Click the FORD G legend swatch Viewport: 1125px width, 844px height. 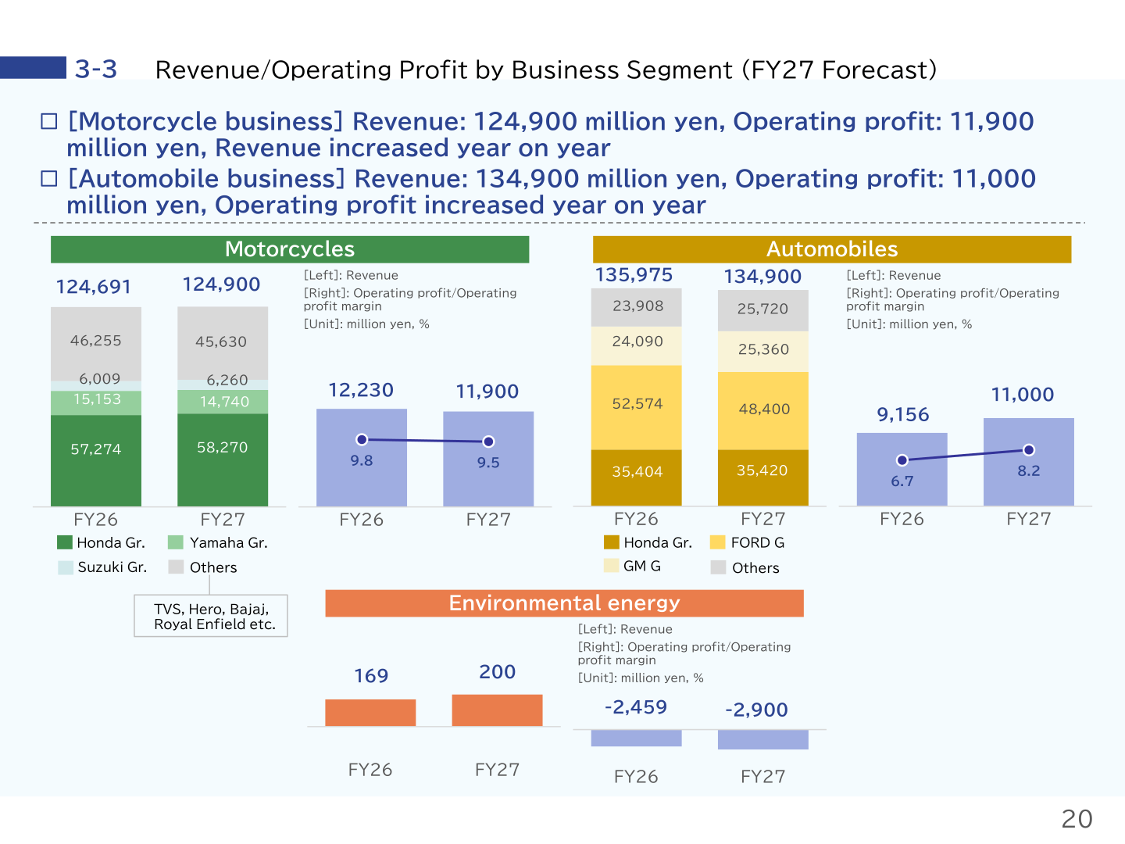point(718,542)
